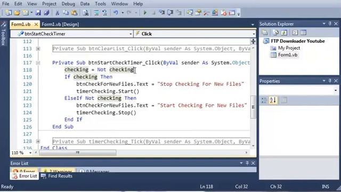This screenshot has width=341, height=192.
Task: Click the Save All icon
Action: coord(46,13)
